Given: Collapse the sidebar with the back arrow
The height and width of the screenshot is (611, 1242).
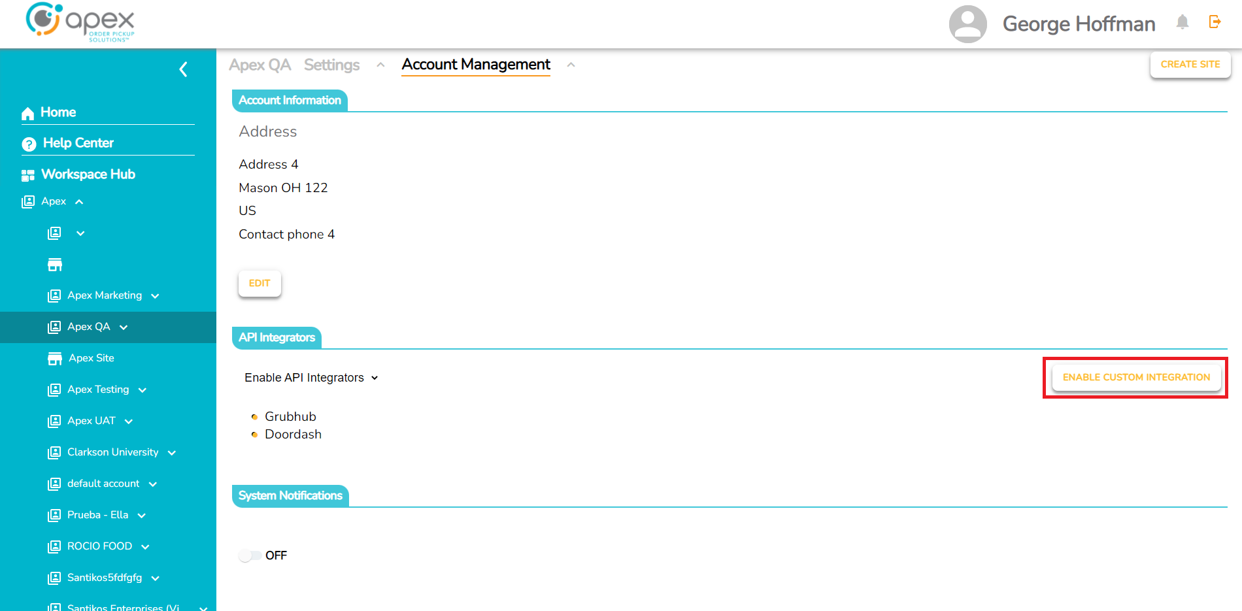Looking at the screenshot, I should pyautogui.click(x=184, y=69).
